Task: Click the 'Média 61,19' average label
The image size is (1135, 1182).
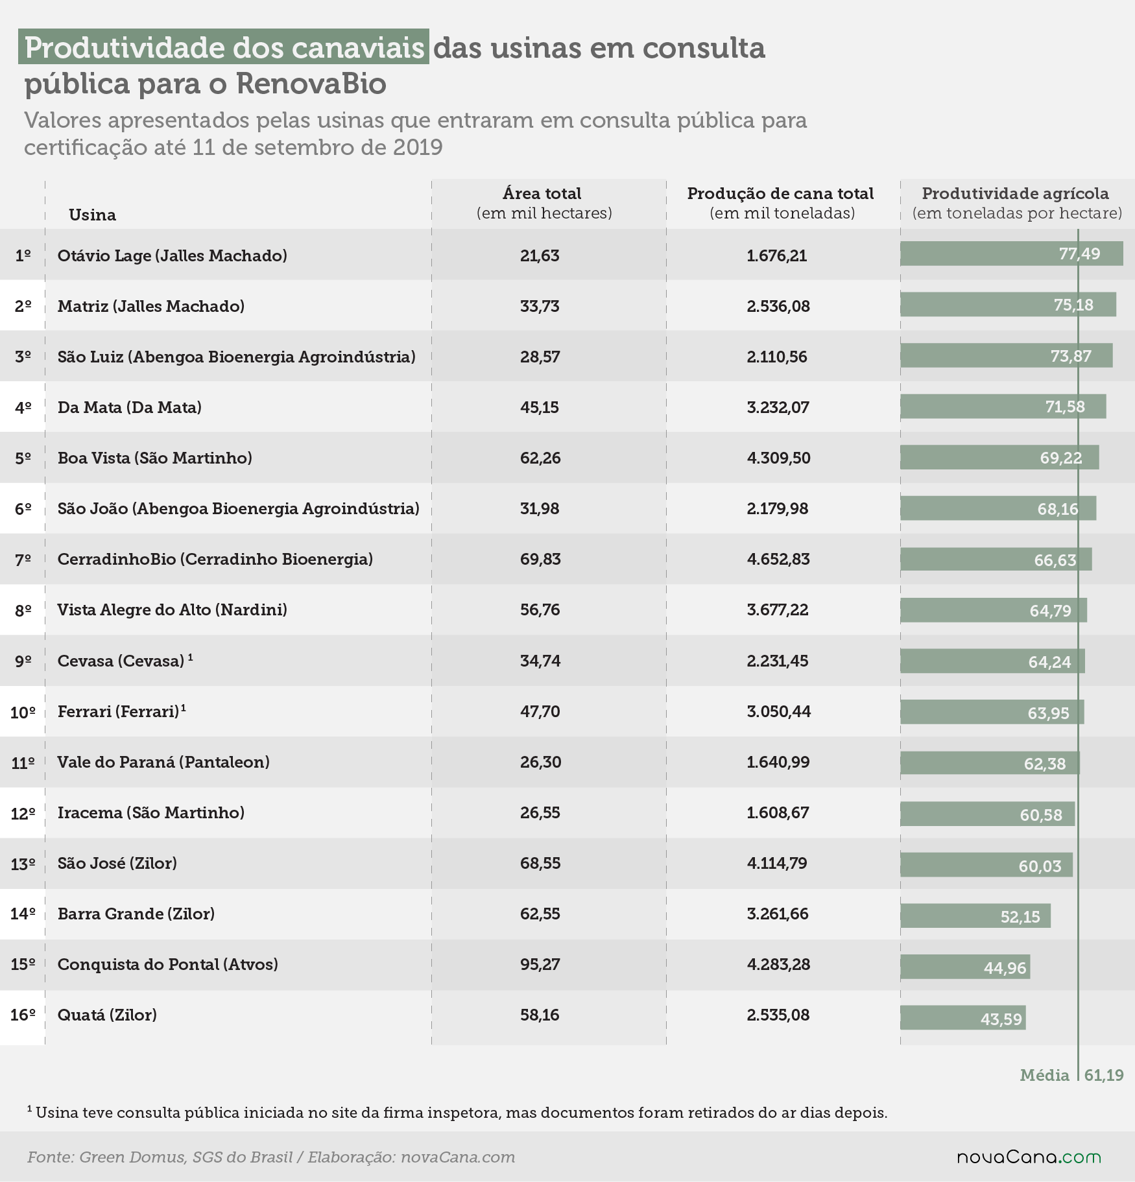Action: point(1071,1075)
